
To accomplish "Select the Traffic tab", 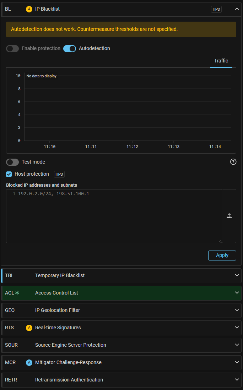I will click(x=221, y=61).
